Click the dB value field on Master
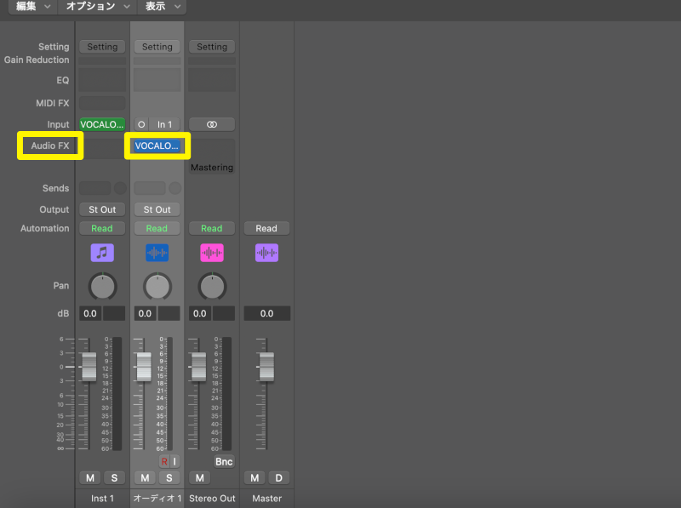This screenshot has width=681, height=508. pyautogui.click(x=266, y=313)
